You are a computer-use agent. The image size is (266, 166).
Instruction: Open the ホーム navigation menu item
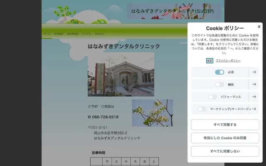pos(47,34)
